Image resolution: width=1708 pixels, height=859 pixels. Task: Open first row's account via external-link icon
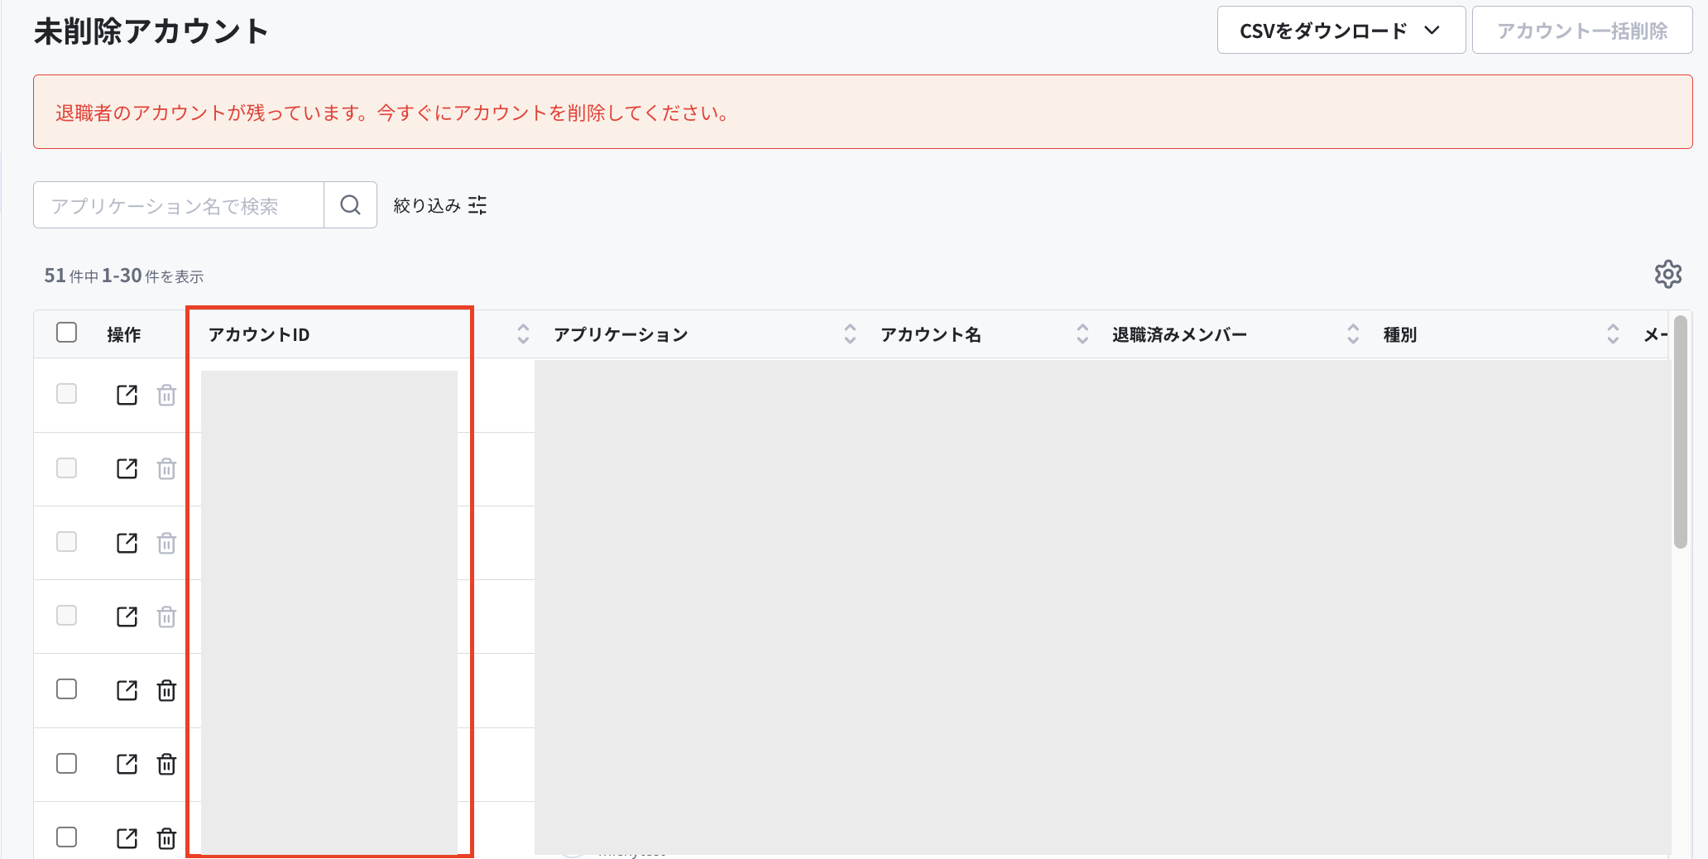(x=127, y=395)
